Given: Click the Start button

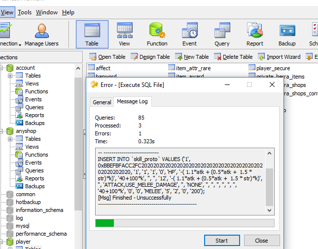Looking at the screenshot, I should 222,241.
